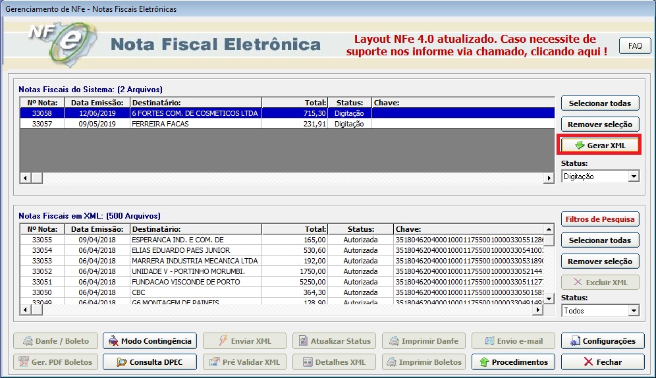This screenshot has height=378, width=656.
Task: Click up arrow of XML list vertical scrollbar
Action: coord(549,229)
